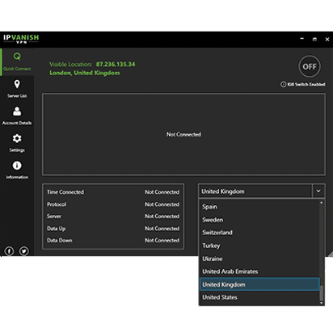Click the Not Connected value beside Data Down
The width and height of the screenshot is (333, 336).
tap(162, 241)
